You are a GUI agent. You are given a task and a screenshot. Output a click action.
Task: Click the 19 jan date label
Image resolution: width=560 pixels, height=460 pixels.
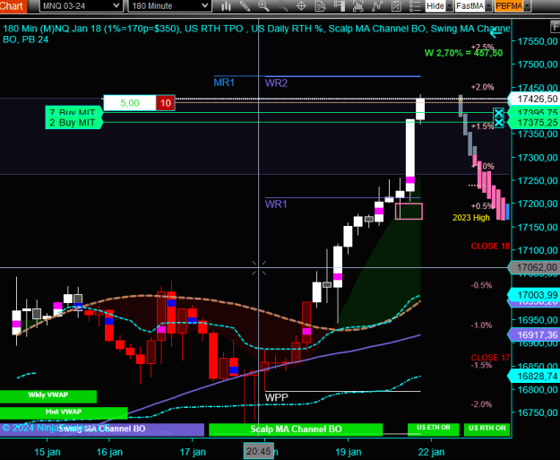[348, 452]
